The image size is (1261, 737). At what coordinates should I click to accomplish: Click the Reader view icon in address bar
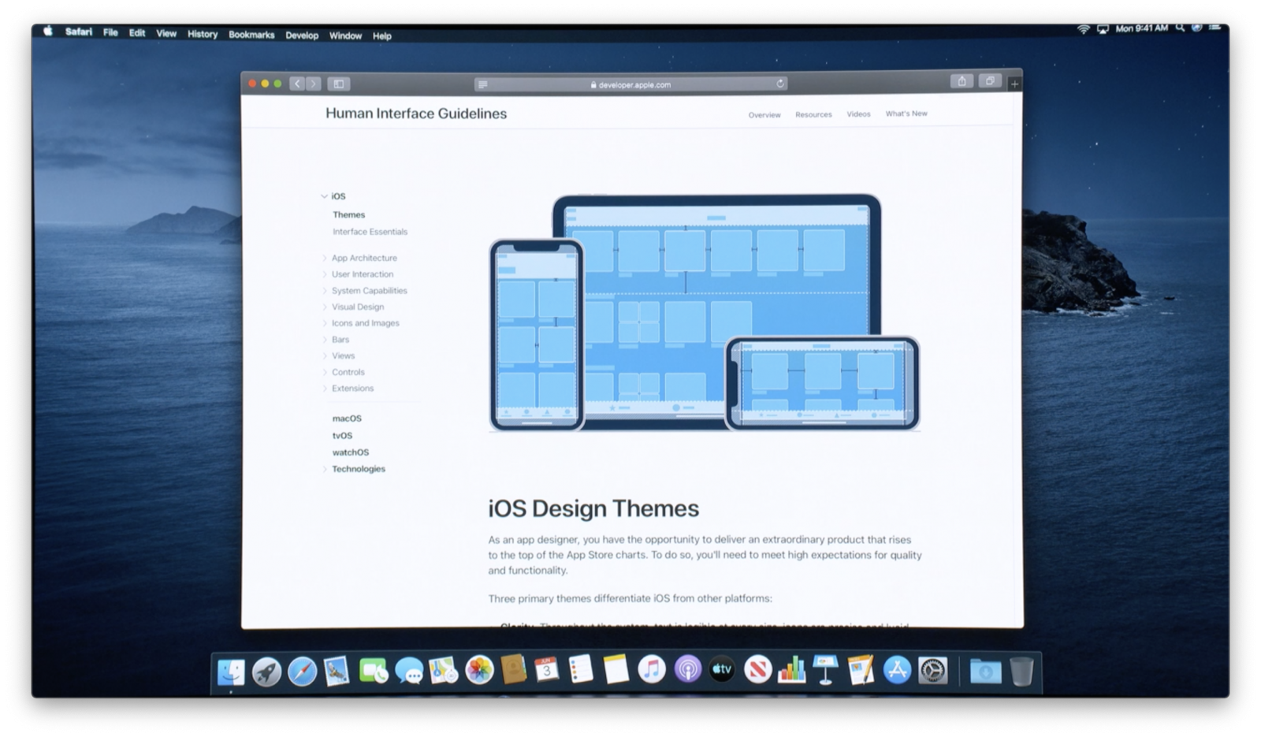click(x=483, y=84)
